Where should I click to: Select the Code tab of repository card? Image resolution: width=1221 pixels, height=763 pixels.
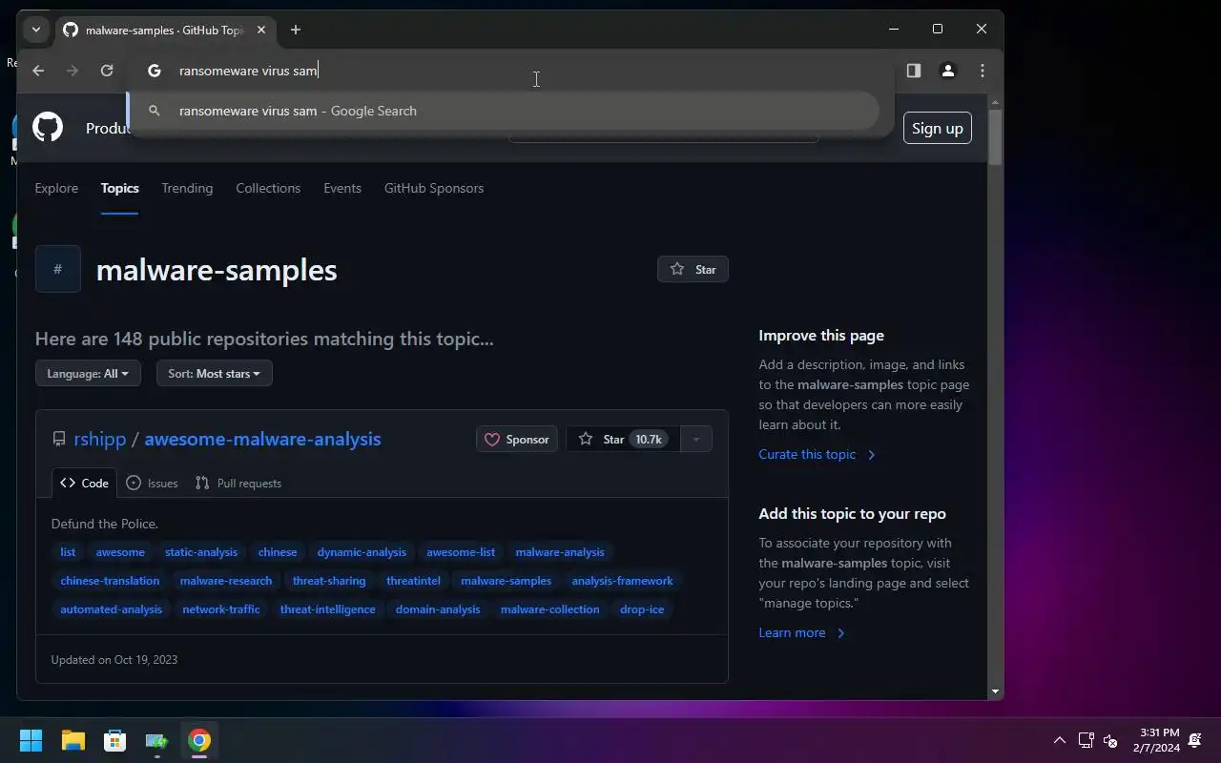(84, 483)
